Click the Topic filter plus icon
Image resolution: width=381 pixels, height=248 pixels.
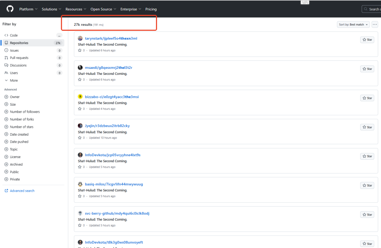tap(6, 149)
